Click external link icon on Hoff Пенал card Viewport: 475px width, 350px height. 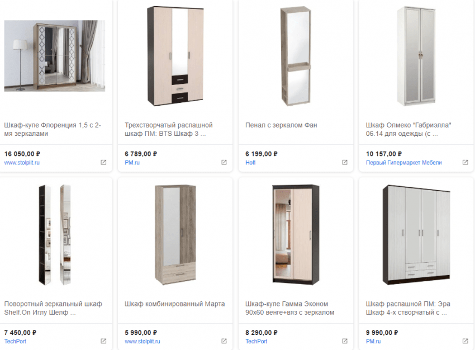(x=345, y=163)
